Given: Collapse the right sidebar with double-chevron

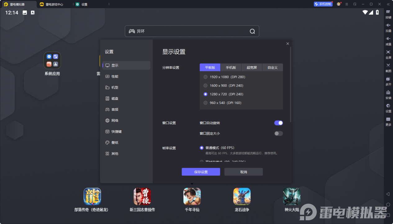Looking at the screenshot, I should 388,4.
